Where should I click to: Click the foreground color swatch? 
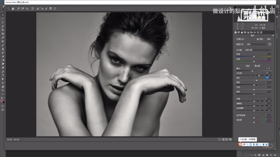2,100
